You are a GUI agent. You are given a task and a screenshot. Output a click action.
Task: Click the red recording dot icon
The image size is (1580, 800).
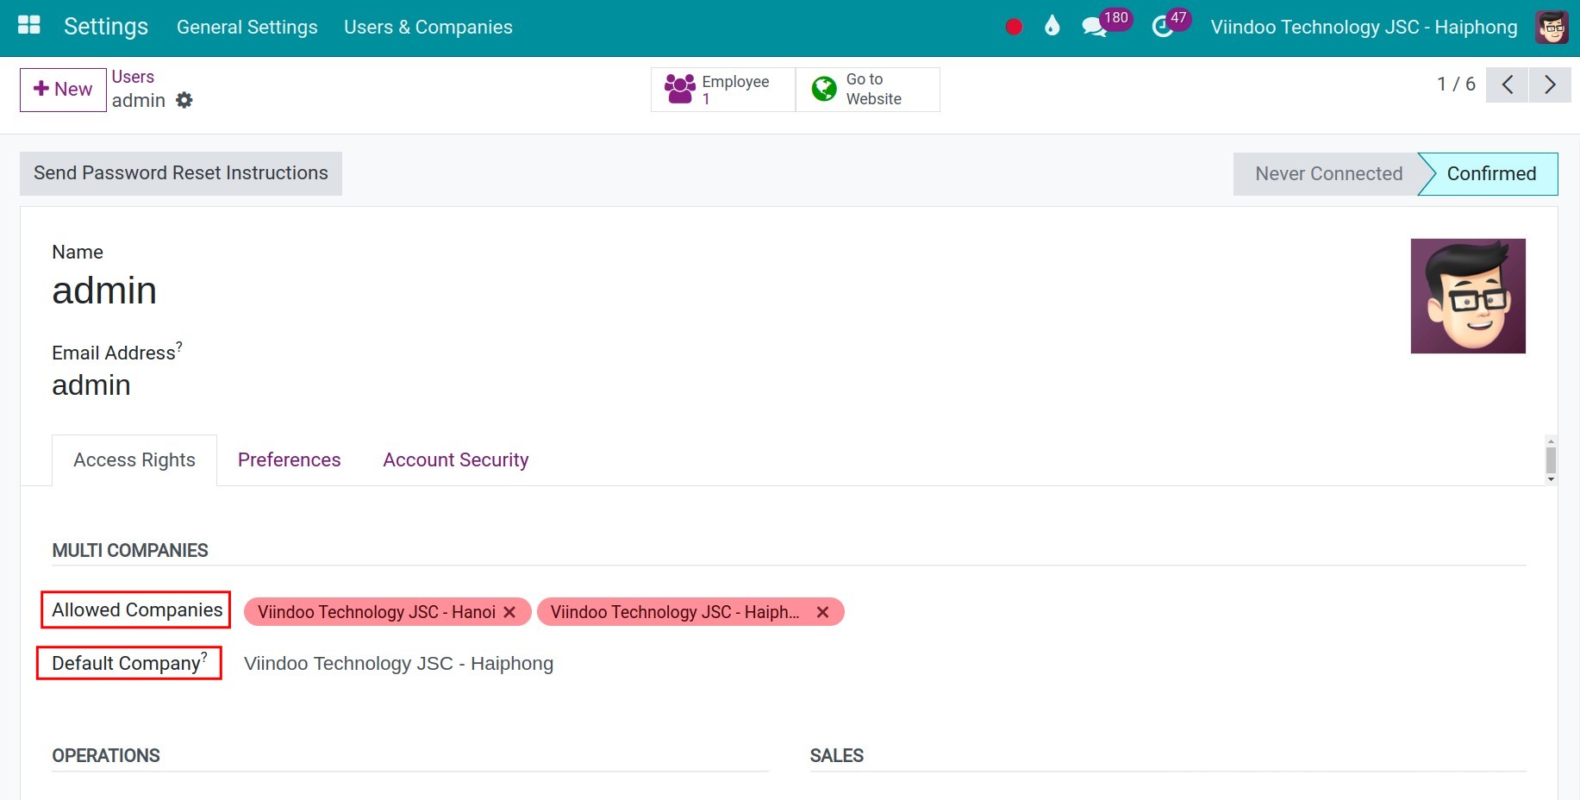tap(1014, 27)
